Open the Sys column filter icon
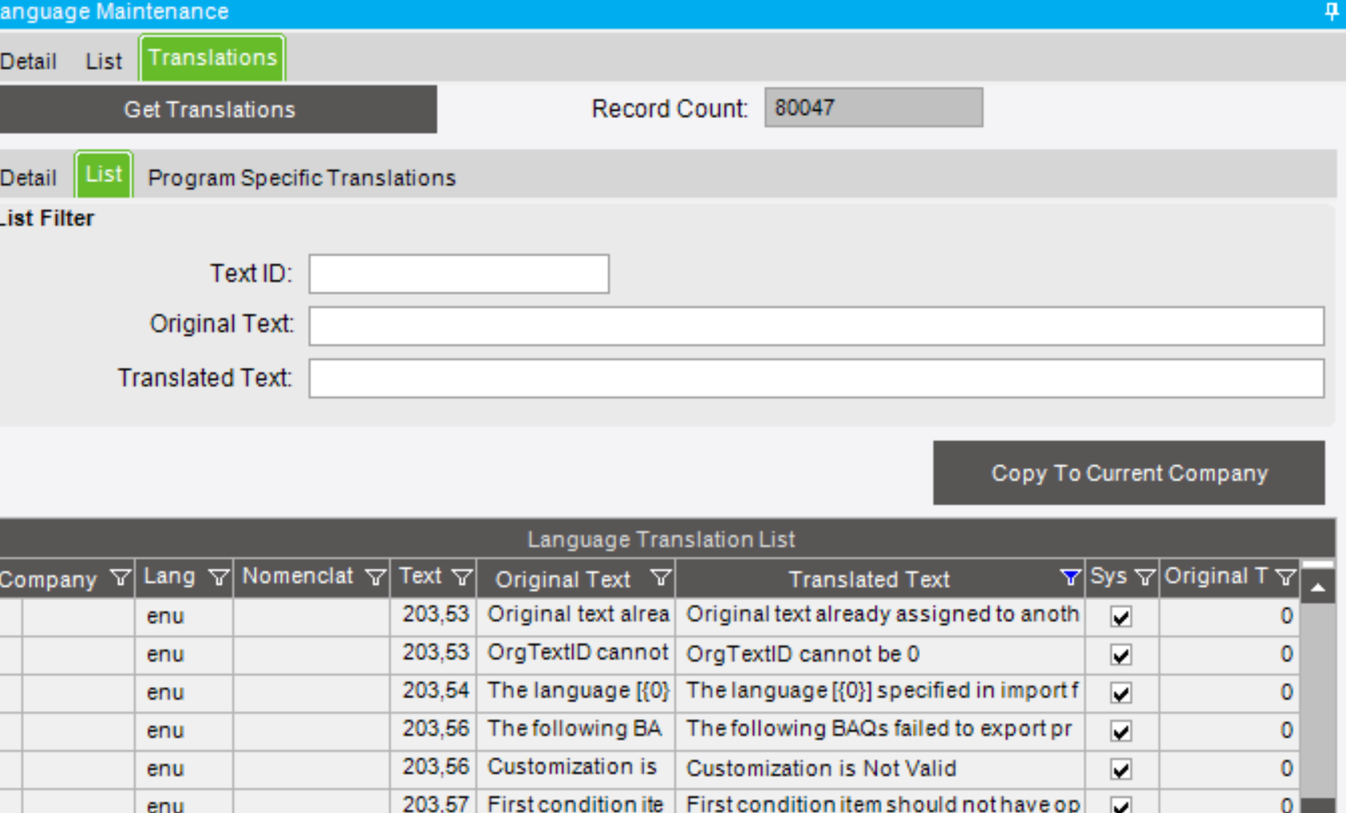Image resolution: width=1346 pixels, height=813 pixels. pos(1143,578)
